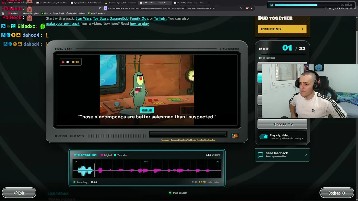Click the clip progress bar under On Clip
This screenshot has width=358, height=201.
click(282, 54)
